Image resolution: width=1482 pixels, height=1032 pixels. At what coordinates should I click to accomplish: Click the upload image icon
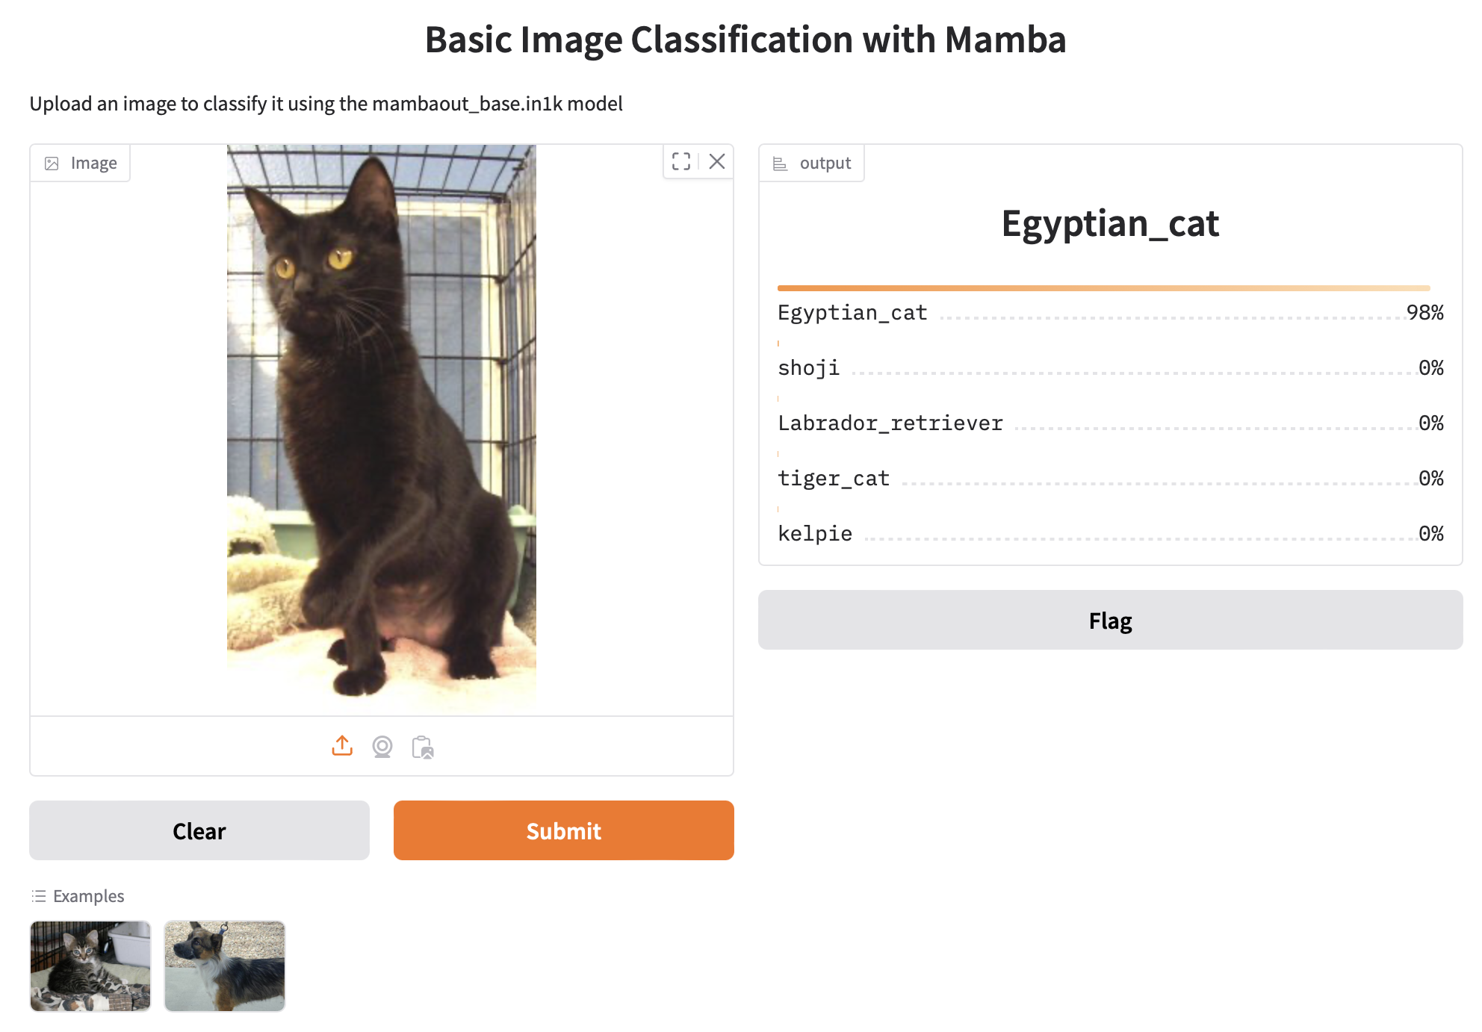(342, 746)
